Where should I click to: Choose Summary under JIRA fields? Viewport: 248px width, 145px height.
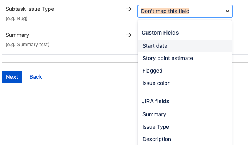[185, 114]
